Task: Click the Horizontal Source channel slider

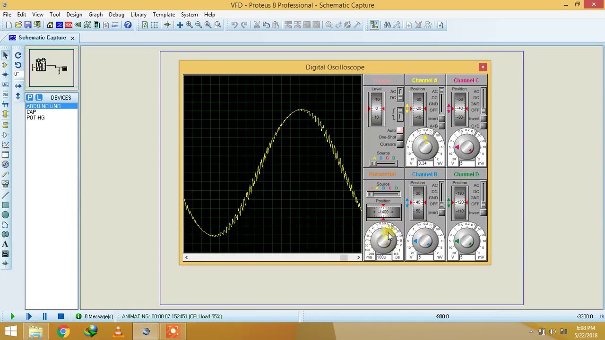Action: (x=383, y=194)
